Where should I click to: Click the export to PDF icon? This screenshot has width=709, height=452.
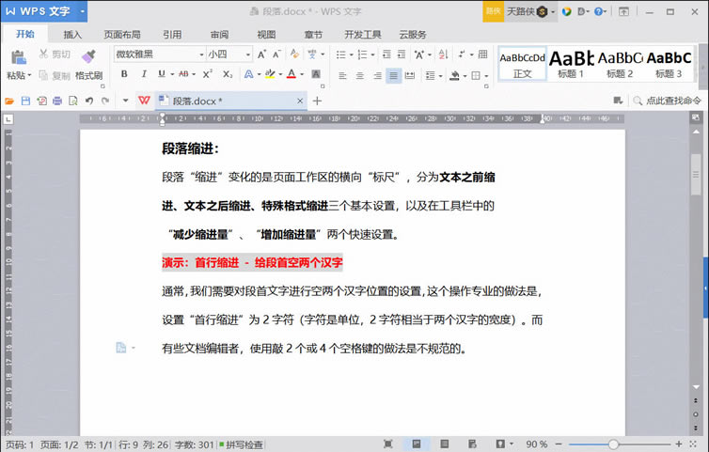41,101
